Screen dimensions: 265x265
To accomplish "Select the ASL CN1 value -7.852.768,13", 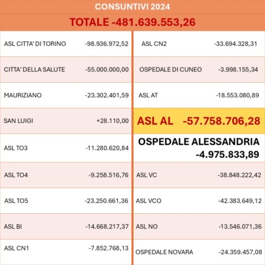I will 109,248.
